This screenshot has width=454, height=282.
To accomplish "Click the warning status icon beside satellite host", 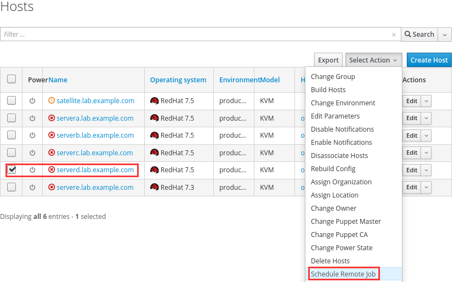I will click(52, 101).
